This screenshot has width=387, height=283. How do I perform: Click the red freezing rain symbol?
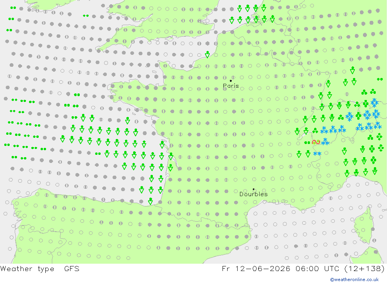[316, 142]
